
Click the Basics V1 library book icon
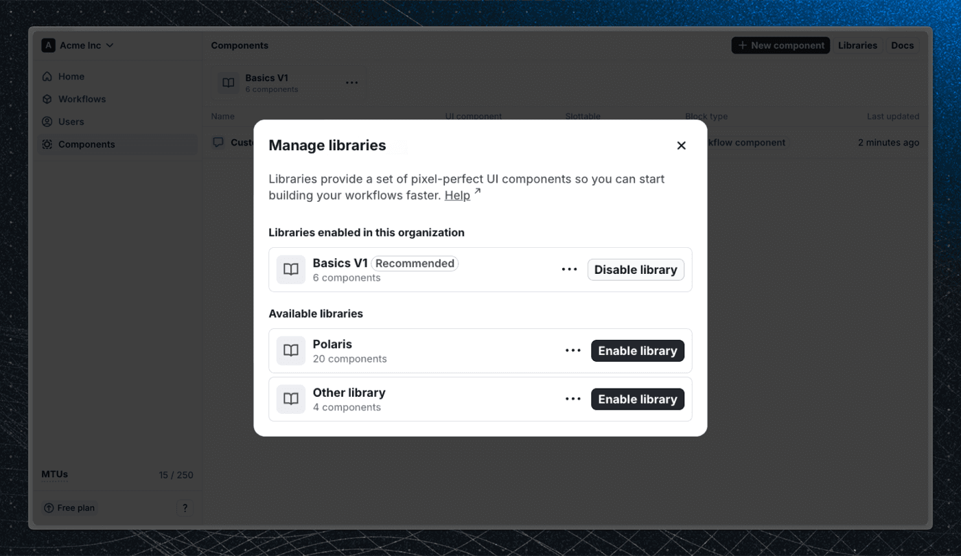tap(290, 269)
